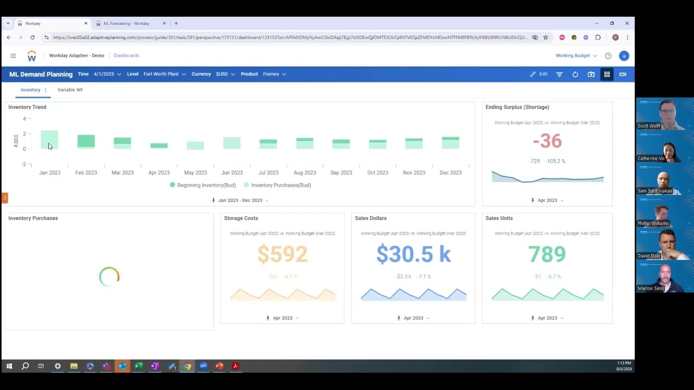Open PowerPoint from the taskbar

(x=220, y=366)
